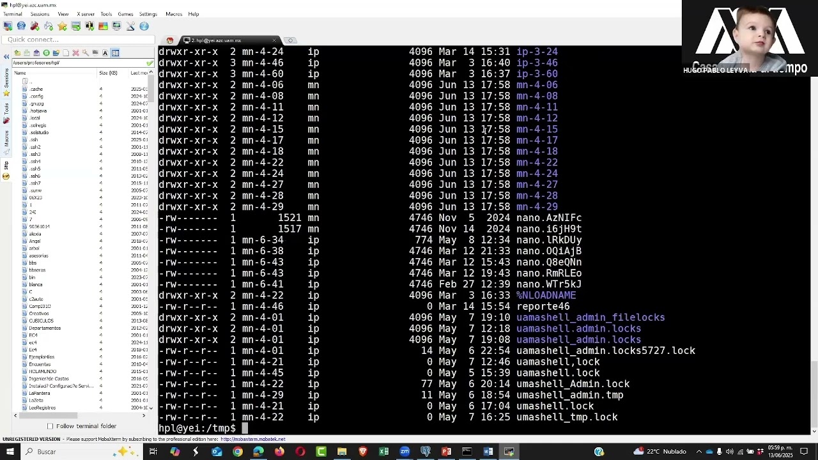Click the Help question mark toolbar icon
This screenshot has height=460, width=818.
pos(144,26)
